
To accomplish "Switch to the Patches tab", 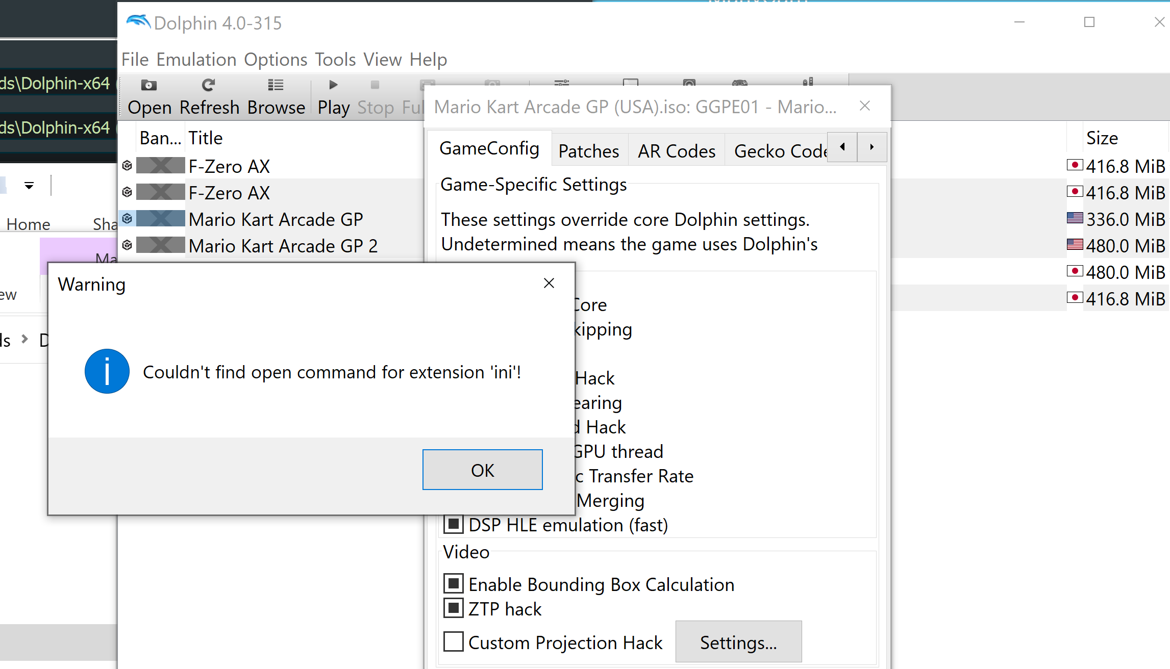I will [x=589, y=151].
